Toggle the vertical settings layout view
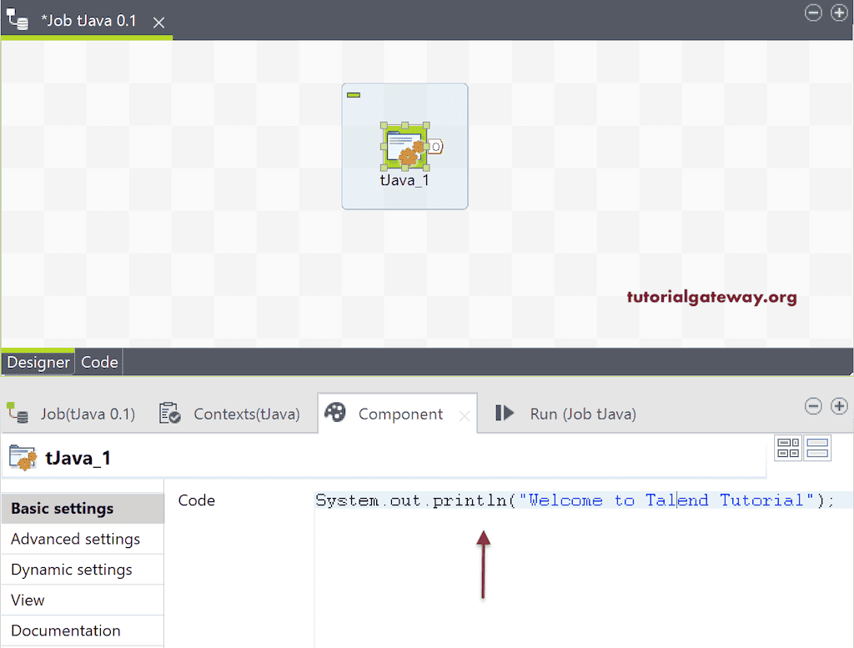Viewport: 854px width, 648px height. pos(818,448)
